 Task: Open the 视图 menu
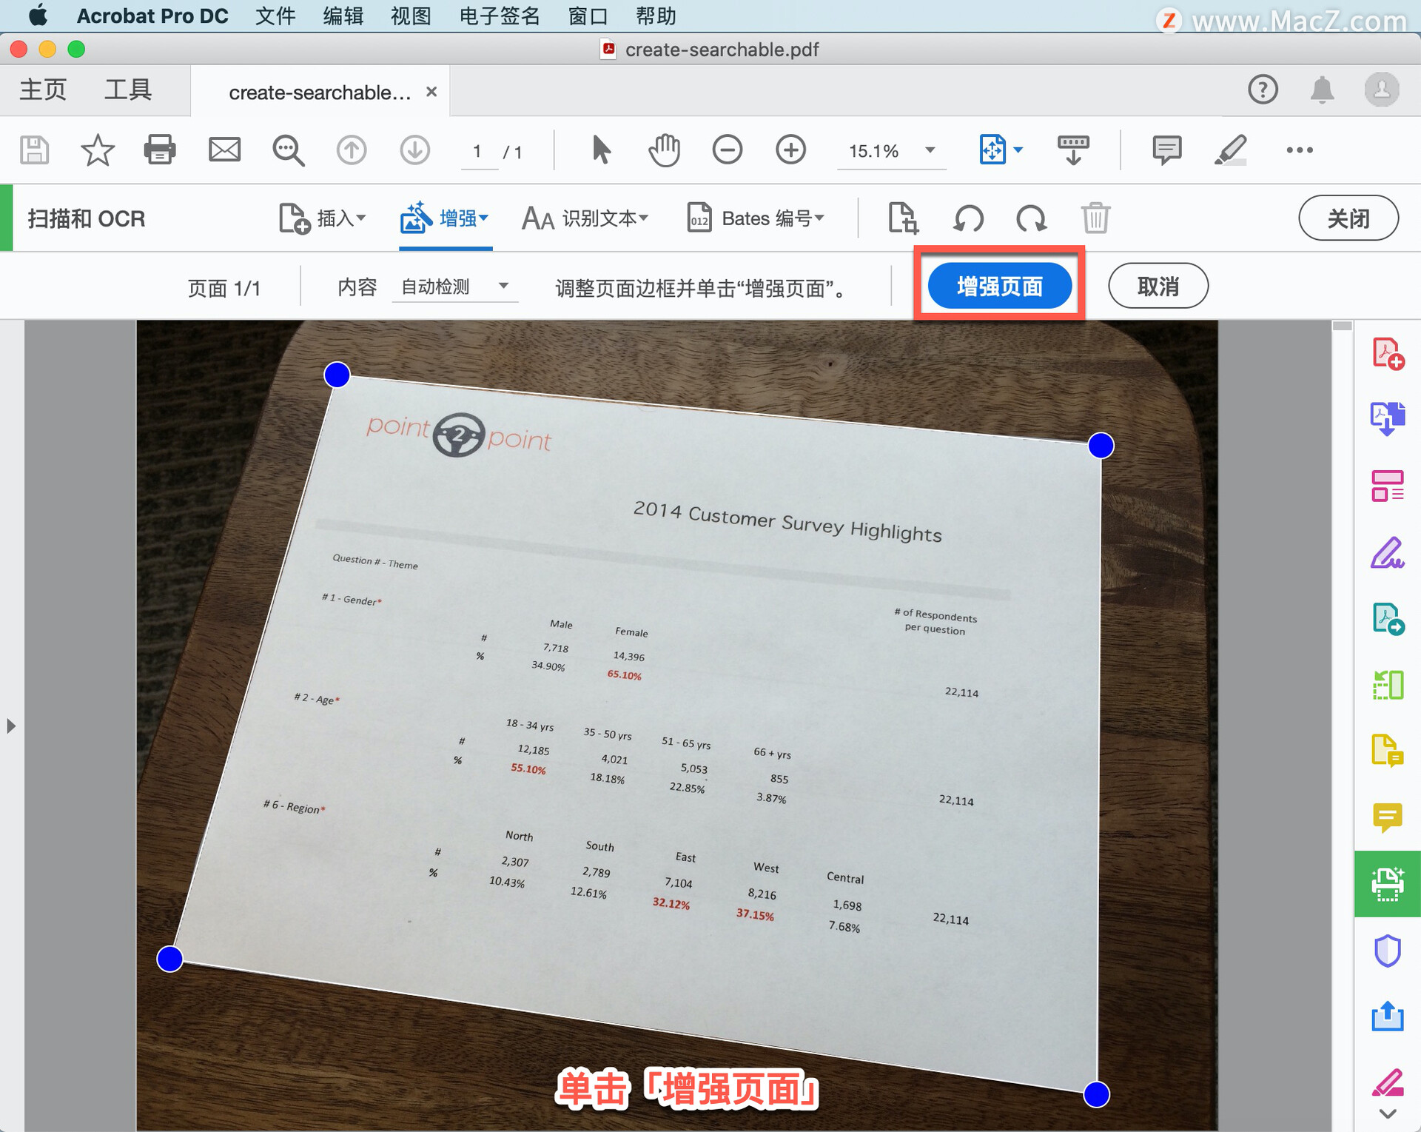click(410, 16)
